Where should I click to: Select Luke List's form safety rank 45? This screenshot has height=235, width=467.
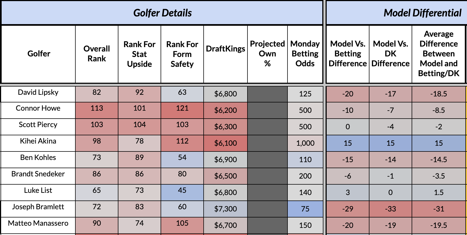point(182,191)
